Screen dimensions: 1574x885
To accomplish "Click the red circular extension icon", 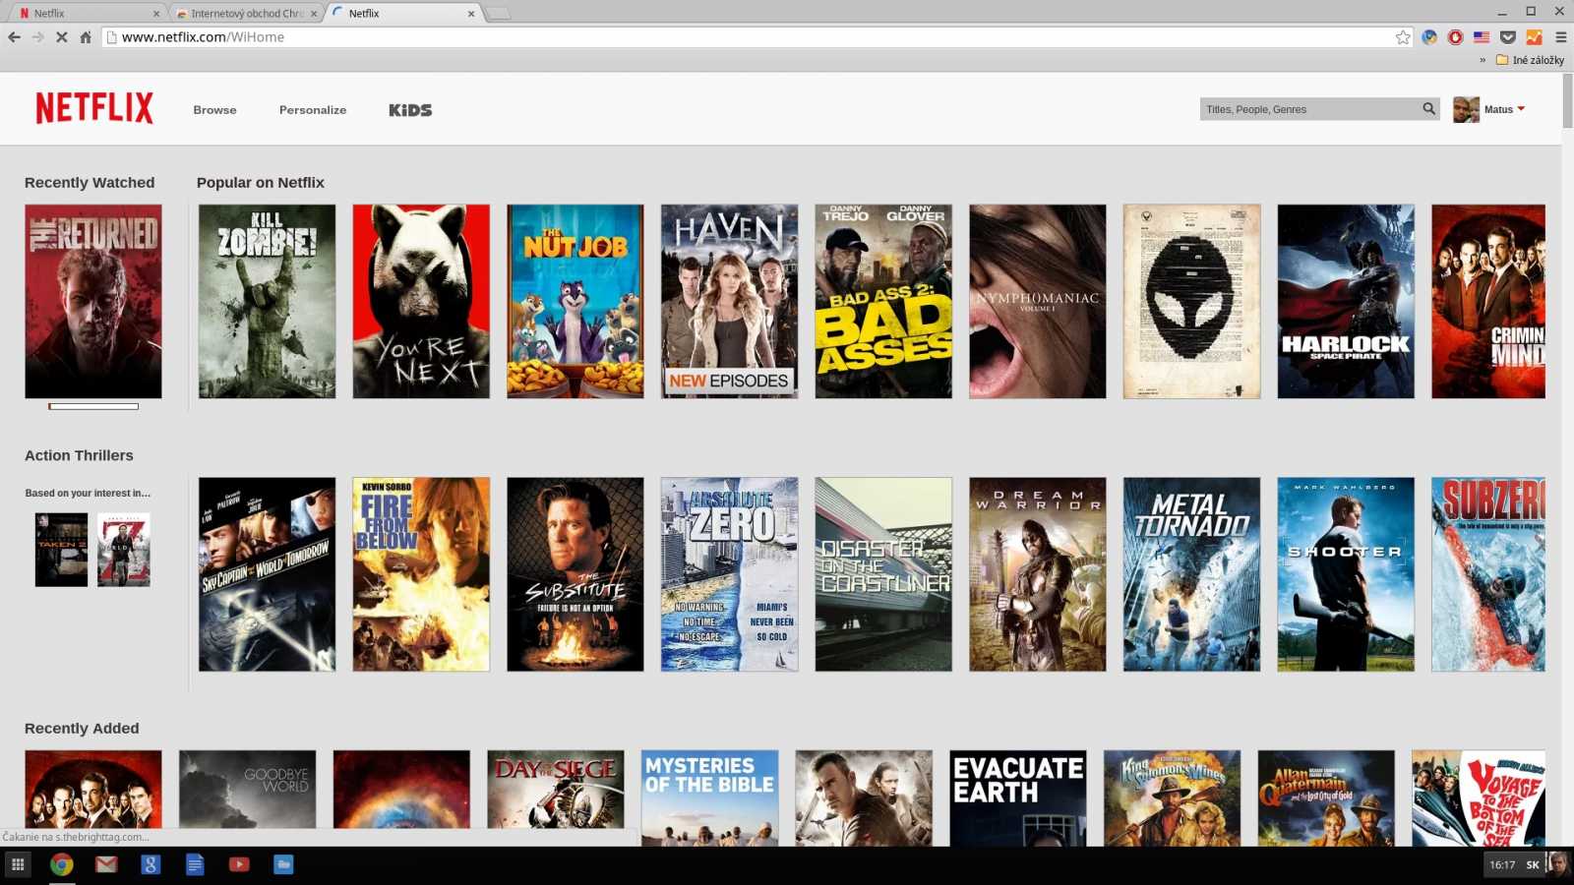I will 1456,37.
